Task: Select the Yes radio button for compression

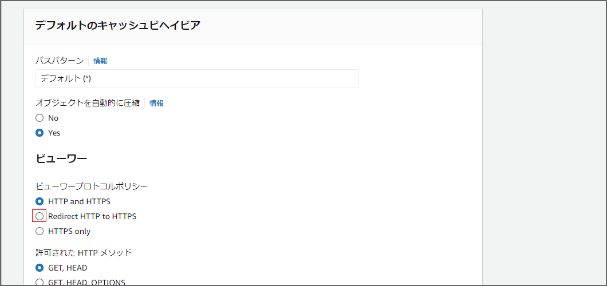Action: [40, 133]
